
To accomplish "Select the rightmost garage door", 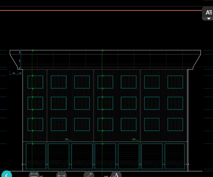I will point(175,156).
